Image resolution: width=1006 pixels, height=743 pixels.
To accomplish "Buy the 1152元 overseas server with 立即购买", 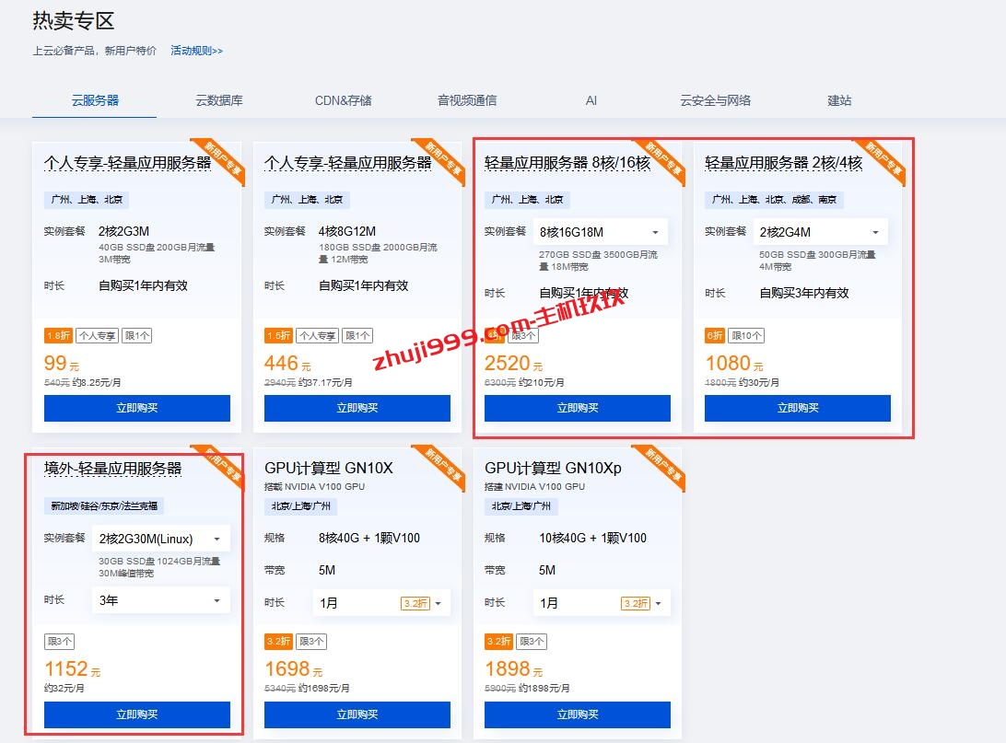I will tap(136, 714).
